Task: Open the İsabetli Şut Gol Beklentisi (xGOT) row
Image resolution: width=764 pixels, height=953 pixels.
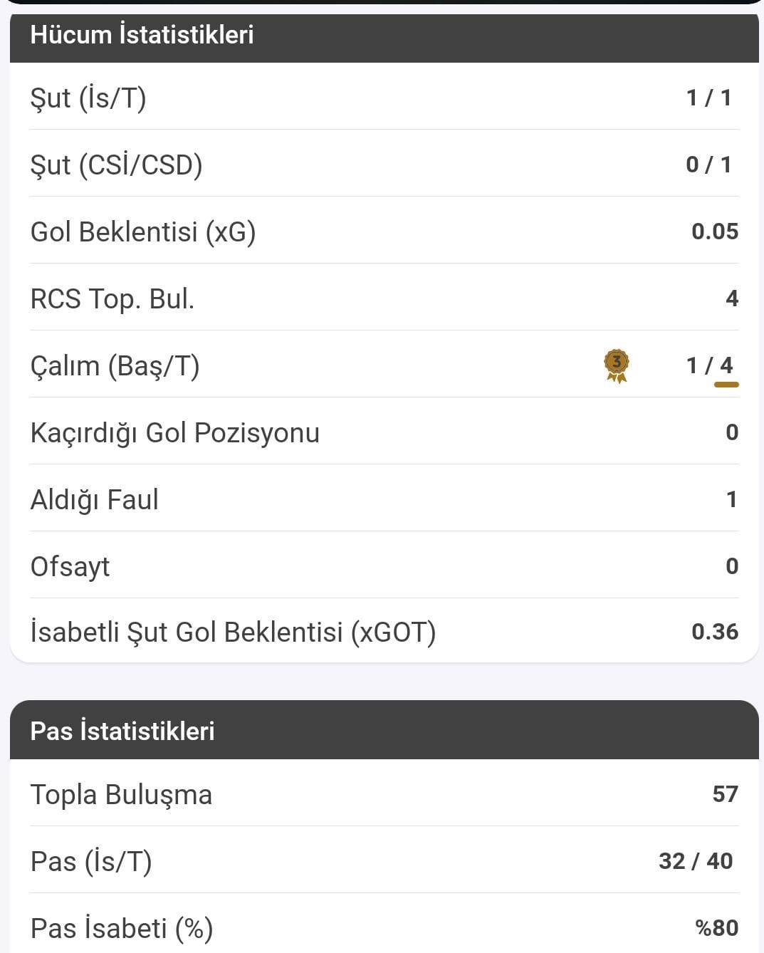Action: 384,631
